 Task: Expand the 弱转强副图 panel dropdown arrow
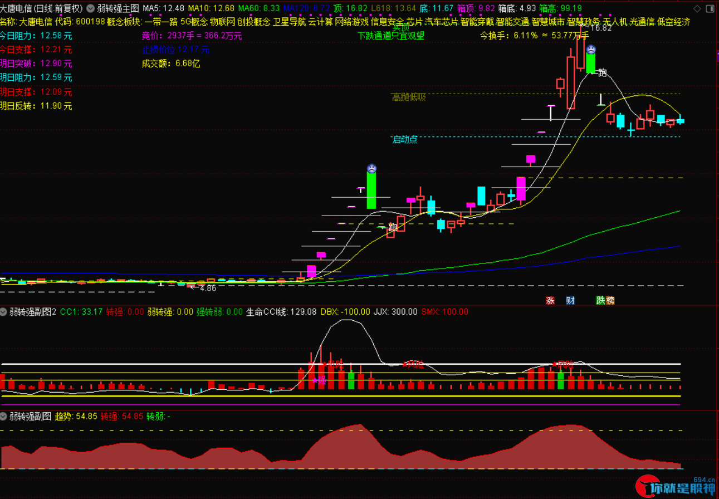[x=4, y=416]
